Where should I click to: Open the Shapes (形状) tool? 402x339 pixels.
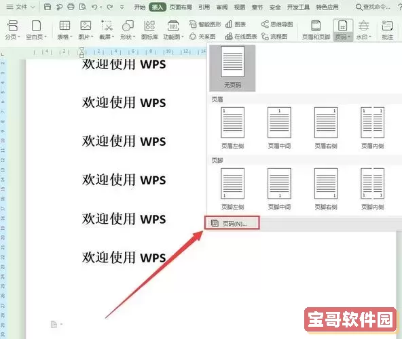[128, 31]
